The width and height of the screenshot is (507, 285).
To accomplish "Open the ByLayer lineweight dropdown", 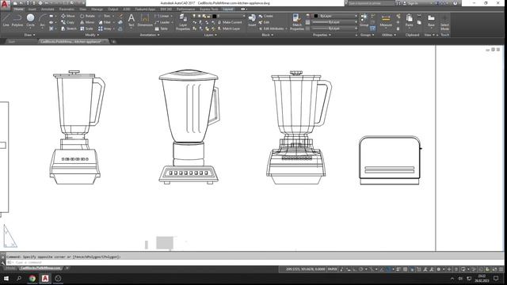I will pos(335,22).
